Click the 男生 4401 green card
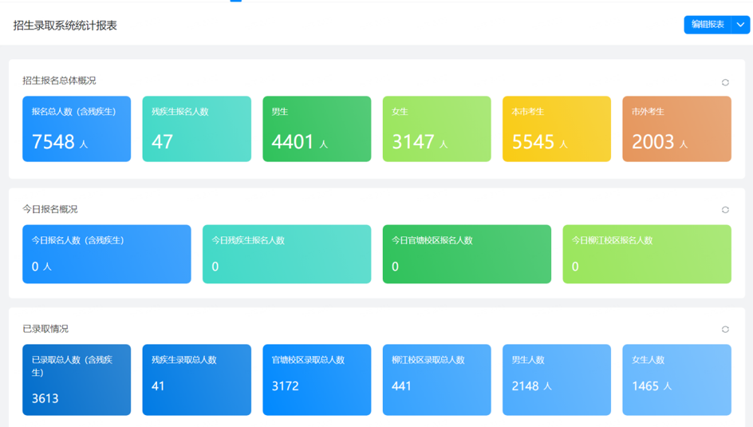This screenshot has width=753, height=427. (x=317, y=128)
